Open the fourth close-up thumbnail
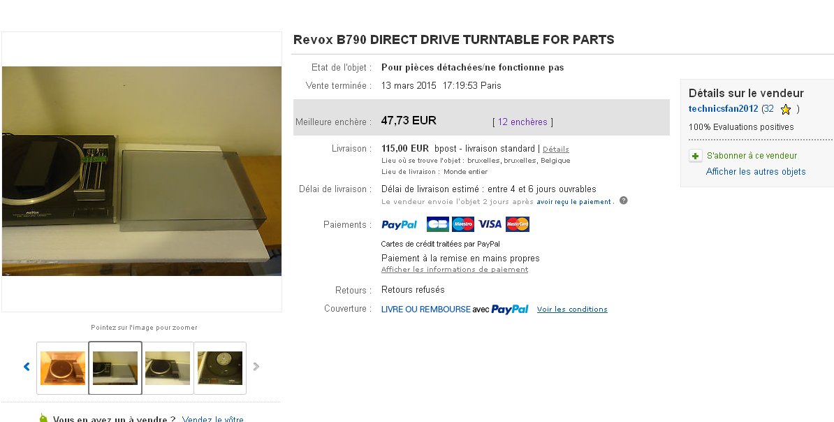Image resolution: width=834 pixels, height=422 pixels. [220, 368]
